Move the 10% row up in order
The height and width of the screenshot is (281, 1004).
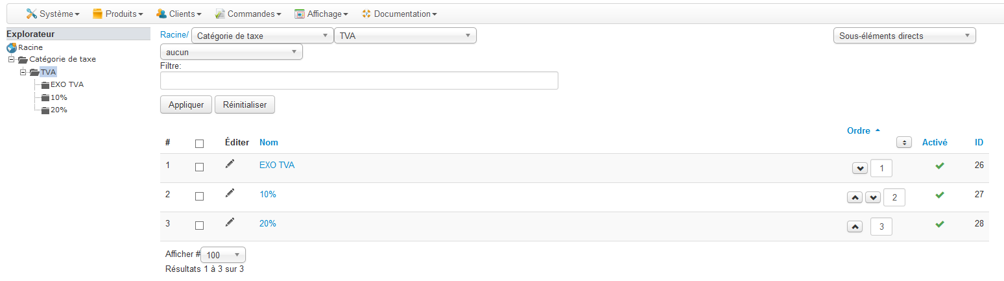[855, 197]
